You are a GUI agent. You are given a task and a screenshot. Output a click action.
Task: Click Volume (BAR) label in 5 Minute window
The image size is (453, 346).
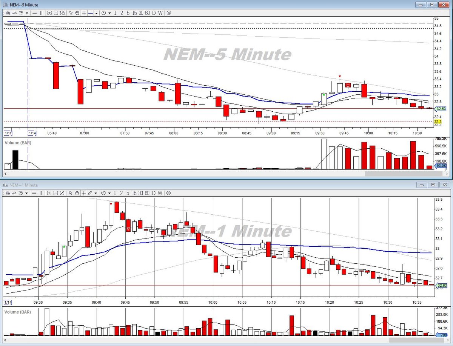point(17,143)
